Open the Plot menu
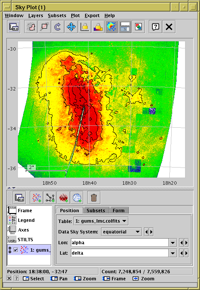The image size is (200, 290). tap(75, 16)
